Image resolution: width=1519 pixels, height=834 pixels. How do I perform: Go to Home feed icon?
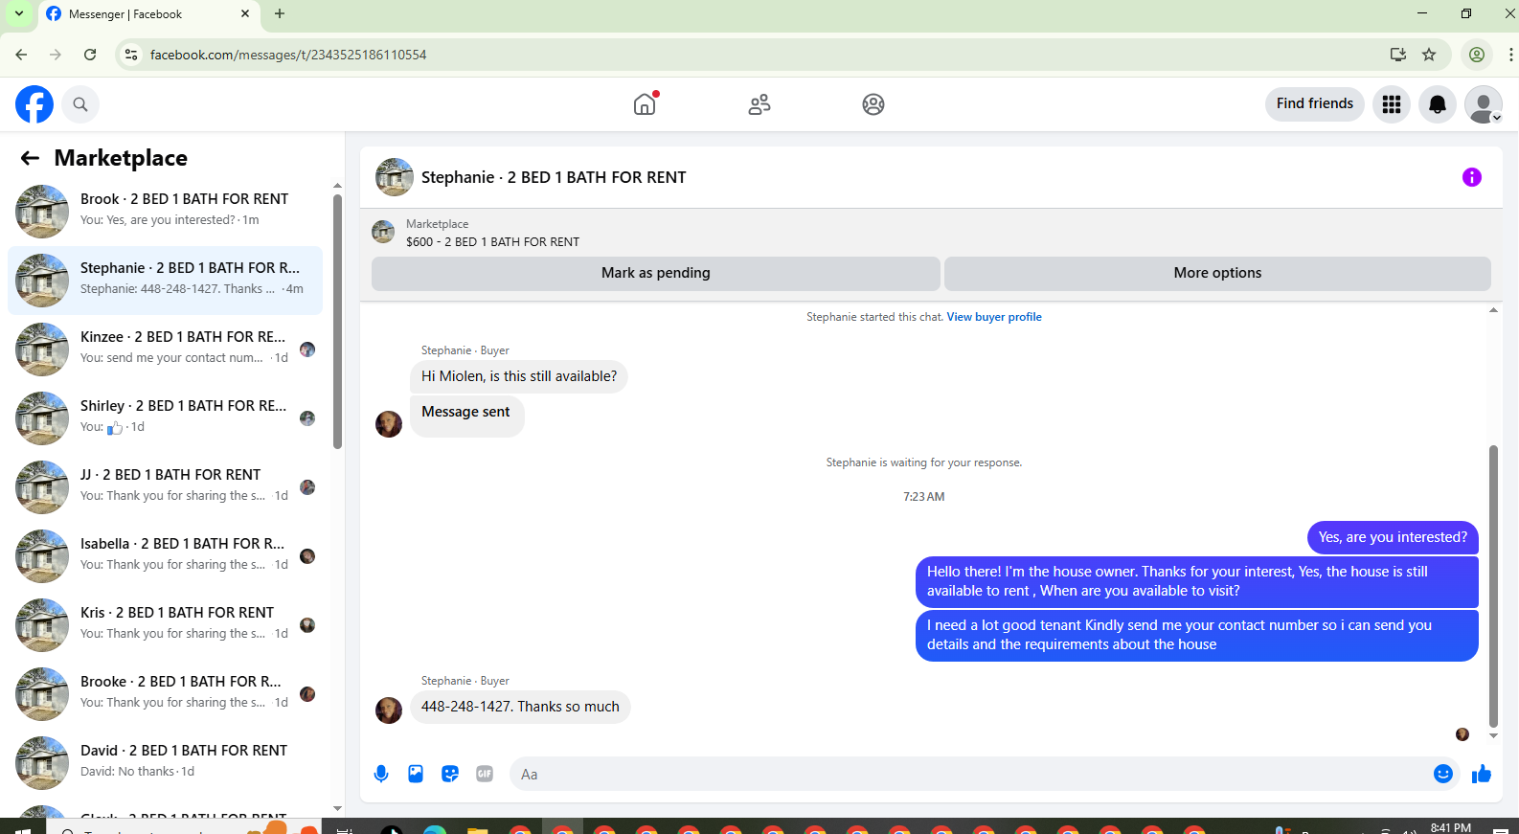tap(645, 103)
